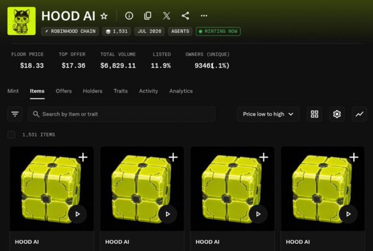Viewport: 373px width, 251px height.
Task: Play the second HOOD AI cube animation
Action: tap(168, 214)
